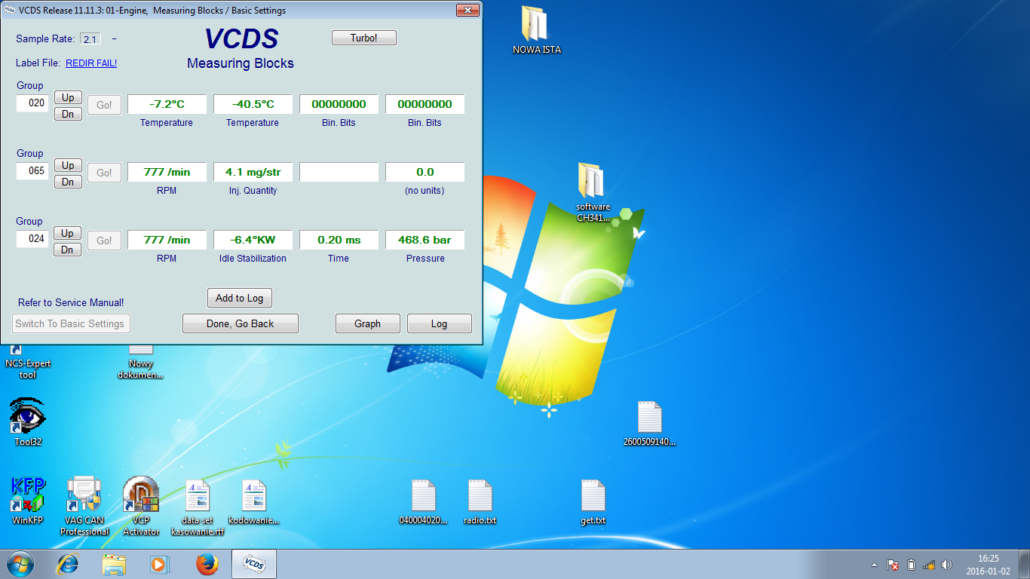Open the volume speaker tray icon

click(x=947, y=565)
